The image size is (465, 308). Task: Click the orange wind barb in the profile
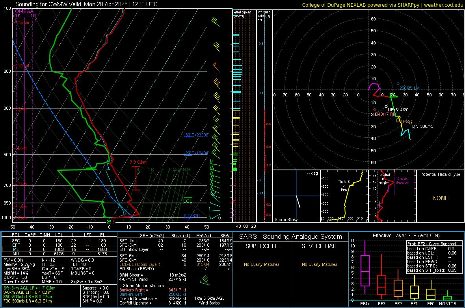(216, 68)
